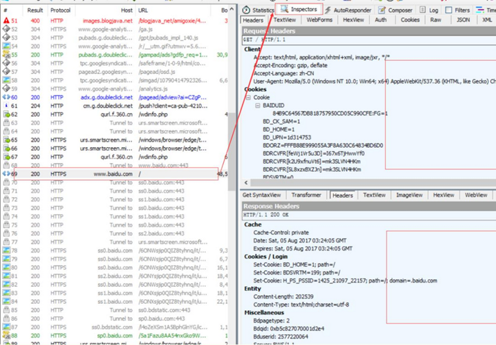Open the request WebForms view
Viewport: 496px width, 345px height.
coord(319,21)
